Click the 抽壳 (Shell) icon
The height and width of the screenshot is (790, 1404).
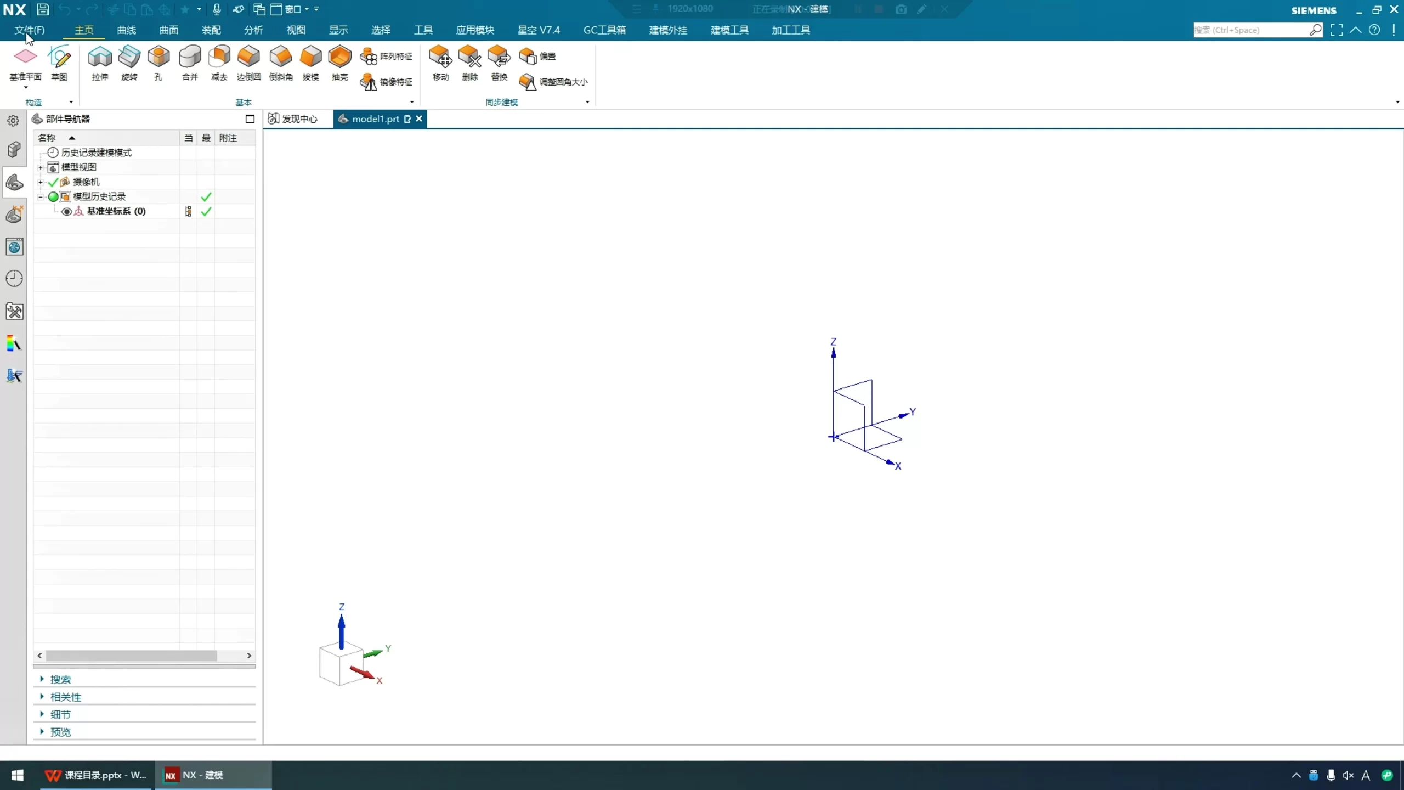tap(339, 57)
